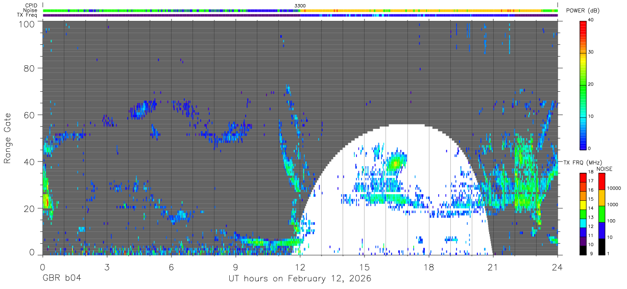
Task: Click the orange segment of NOISE scale
Action: 601,198
